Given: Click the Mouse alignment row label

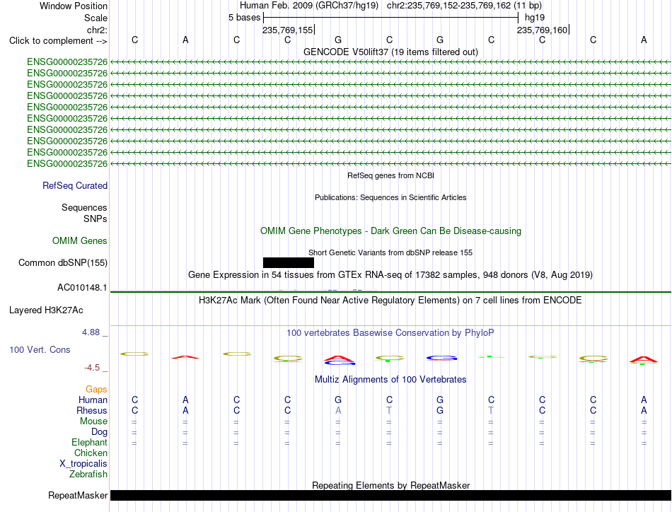Looking at the screenshot, I should 93,421.
